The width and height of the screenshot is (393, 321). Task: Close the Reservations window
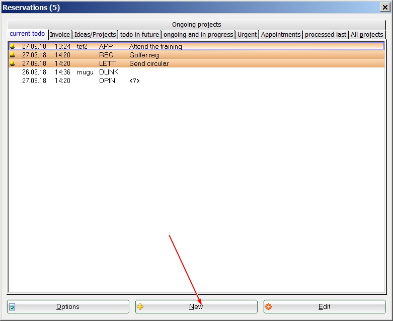tap(385, 7)
